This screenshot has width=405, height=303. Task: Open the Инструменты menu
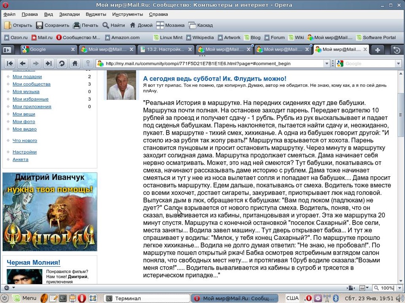click(127, 14)
